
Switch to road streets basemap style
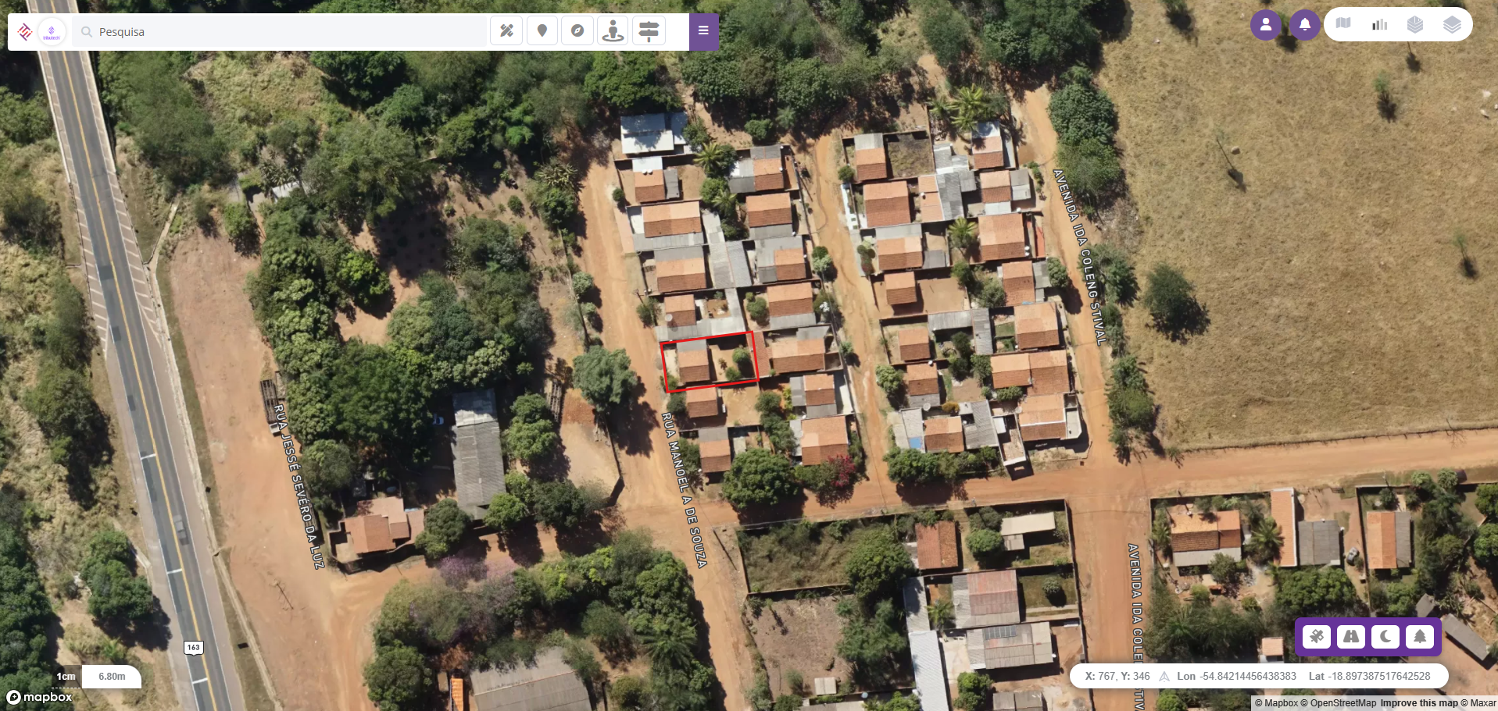pos(1351,637)
